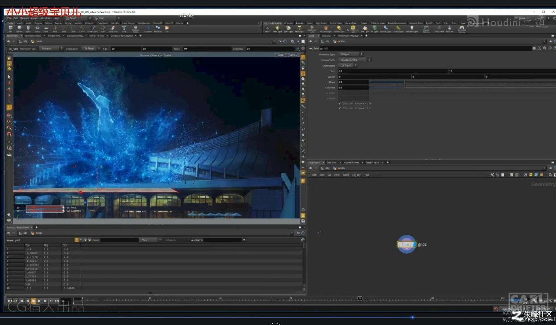
Task: Toggle End-point interpolate in V checkbox
Action: [340, 108]
